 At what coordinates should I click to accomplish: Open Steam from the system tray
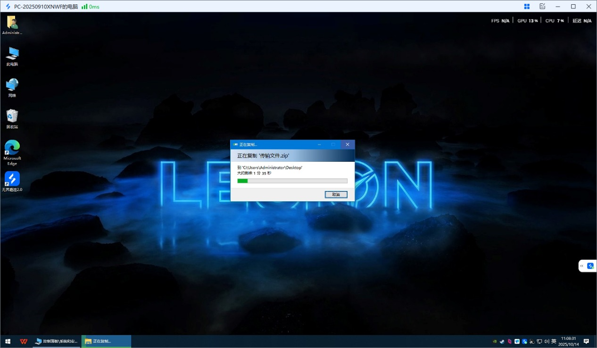502,341
